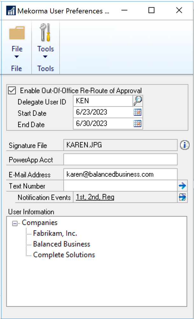Disable Out-Of-Office Re-Route of Approval checkbox
Viewport: 194px width, 319px height.
point(12,91)
